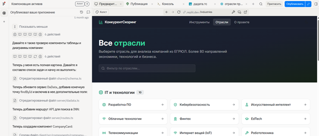Viewport: 319px width, 136px height.
Task: Go forward in the preview browser
Action: tap(173, 12)
